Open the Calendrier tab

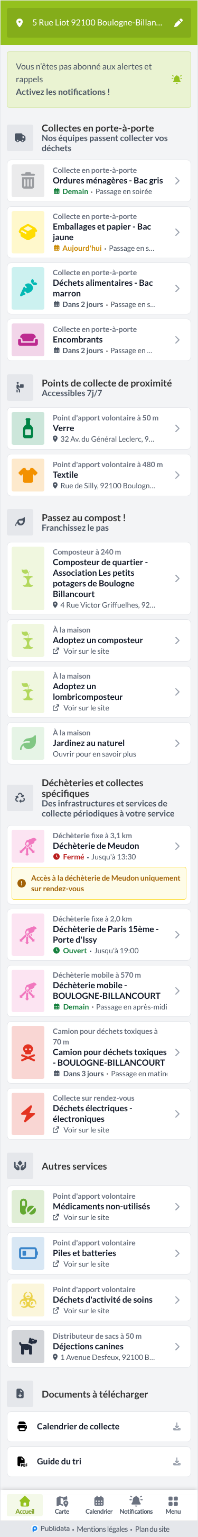click(99, 1505)
